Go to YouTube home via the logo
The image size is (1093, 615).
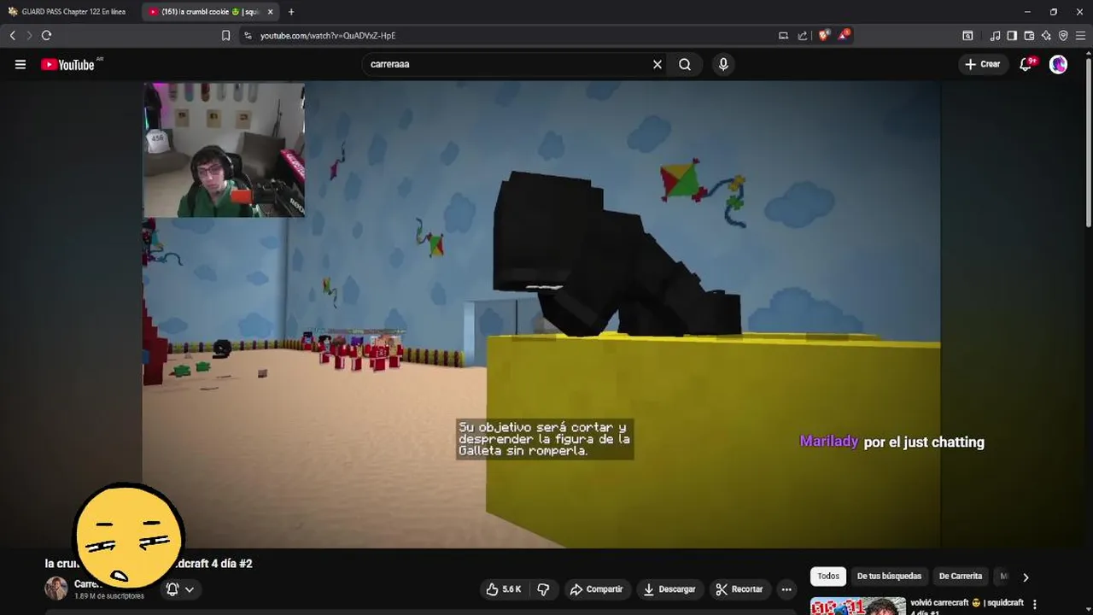(67, 64)
